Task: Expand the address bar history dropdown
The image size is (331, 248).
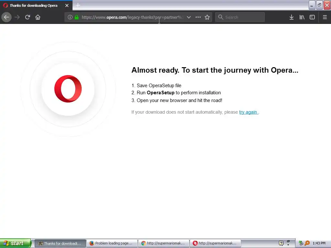Action: pyautogui.click(x=189, y=17)
